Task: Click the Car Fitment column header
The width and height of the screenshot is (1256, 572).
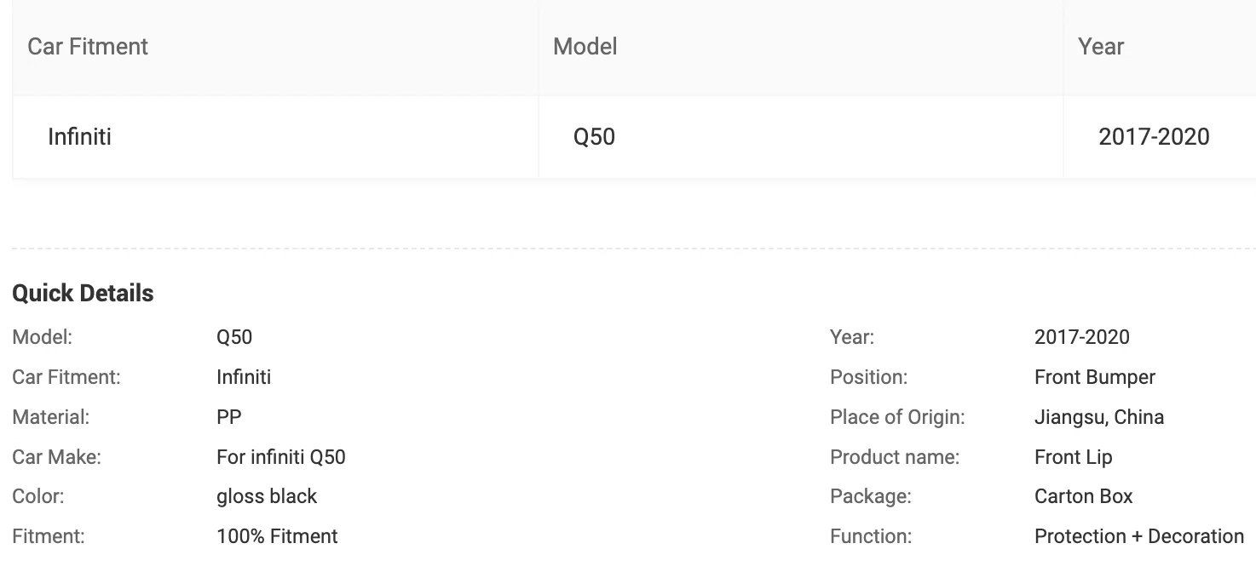Action: [88, 47]
